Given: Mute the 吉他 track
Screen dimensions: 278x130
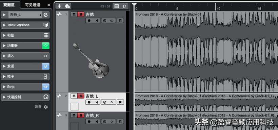Looking at the screenshot, I should pyautogui.click(x=74, y=14).
